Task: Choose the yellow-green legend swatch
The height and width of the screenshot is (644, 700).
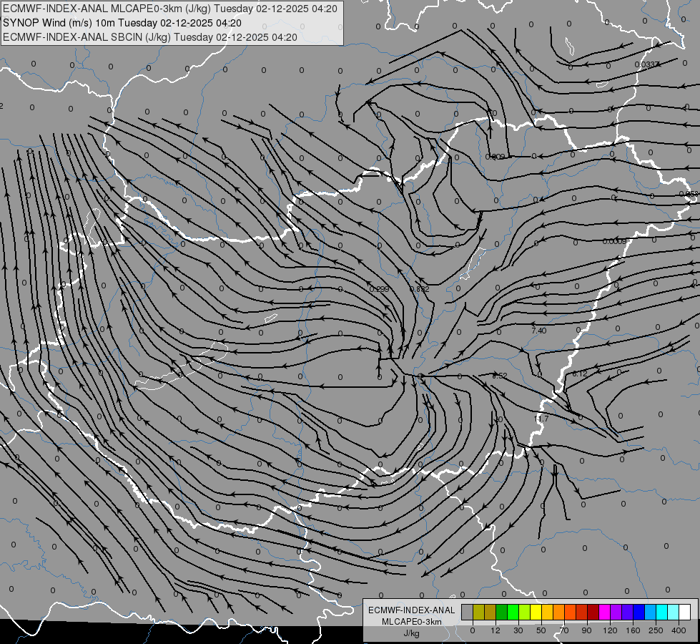Action: [525, 613]
